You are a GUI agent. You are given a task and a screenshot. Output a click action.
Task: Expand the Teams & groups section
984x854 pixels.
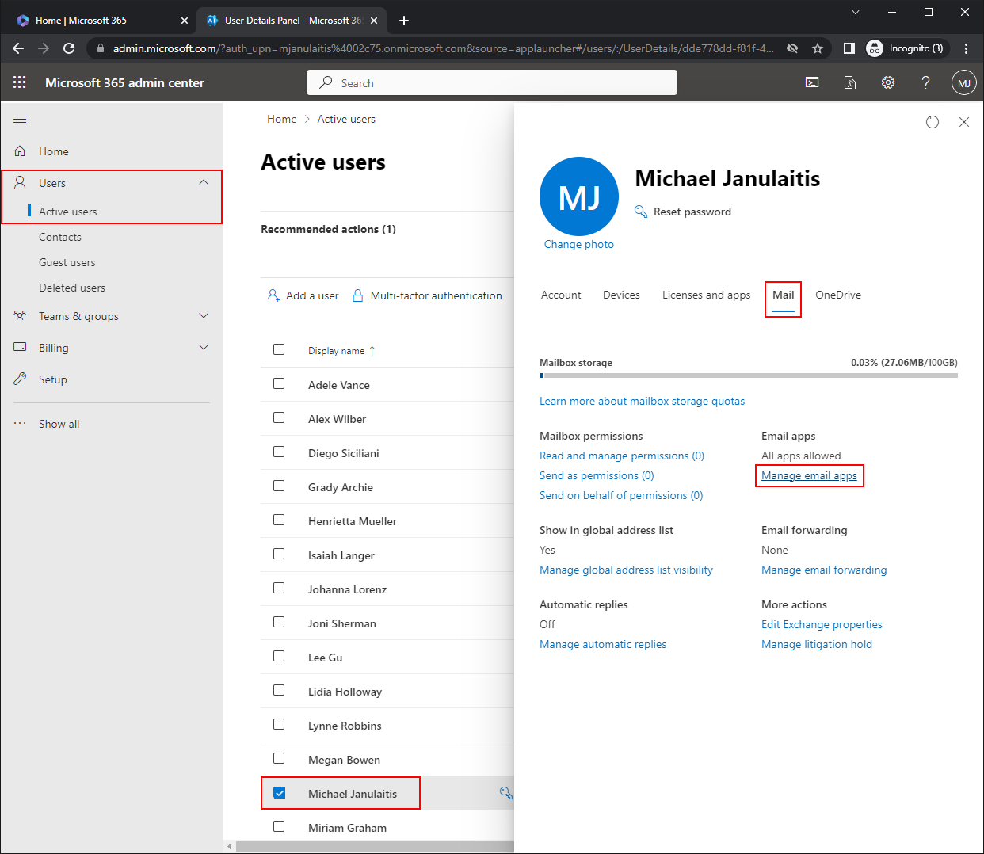click(x=204, y=315)
